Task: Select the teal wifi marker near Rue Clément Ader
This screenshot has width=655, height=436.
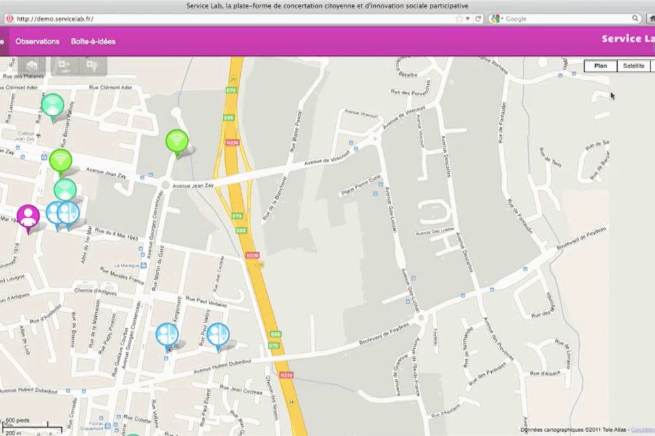Action: point(53,106)
